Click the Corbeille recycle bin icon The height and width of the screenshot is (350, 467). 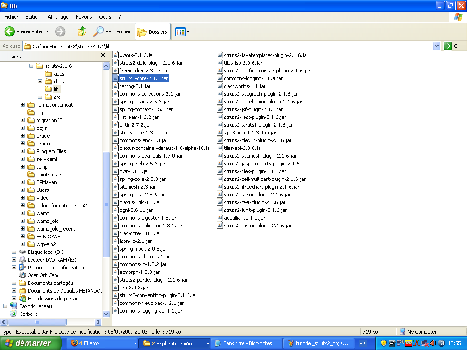click(x=14, y=314)
